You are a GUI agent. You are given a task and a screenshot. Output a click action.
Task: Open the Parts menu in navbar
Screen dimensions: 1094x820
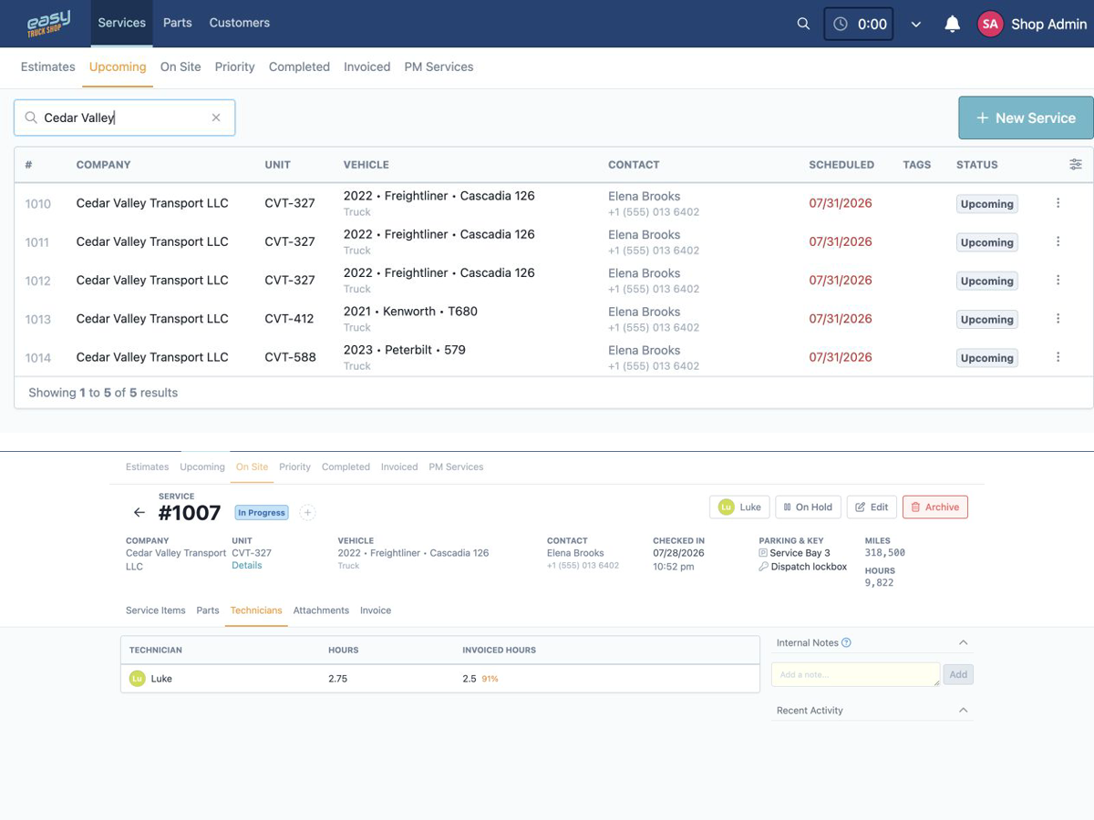click(177, 23)
